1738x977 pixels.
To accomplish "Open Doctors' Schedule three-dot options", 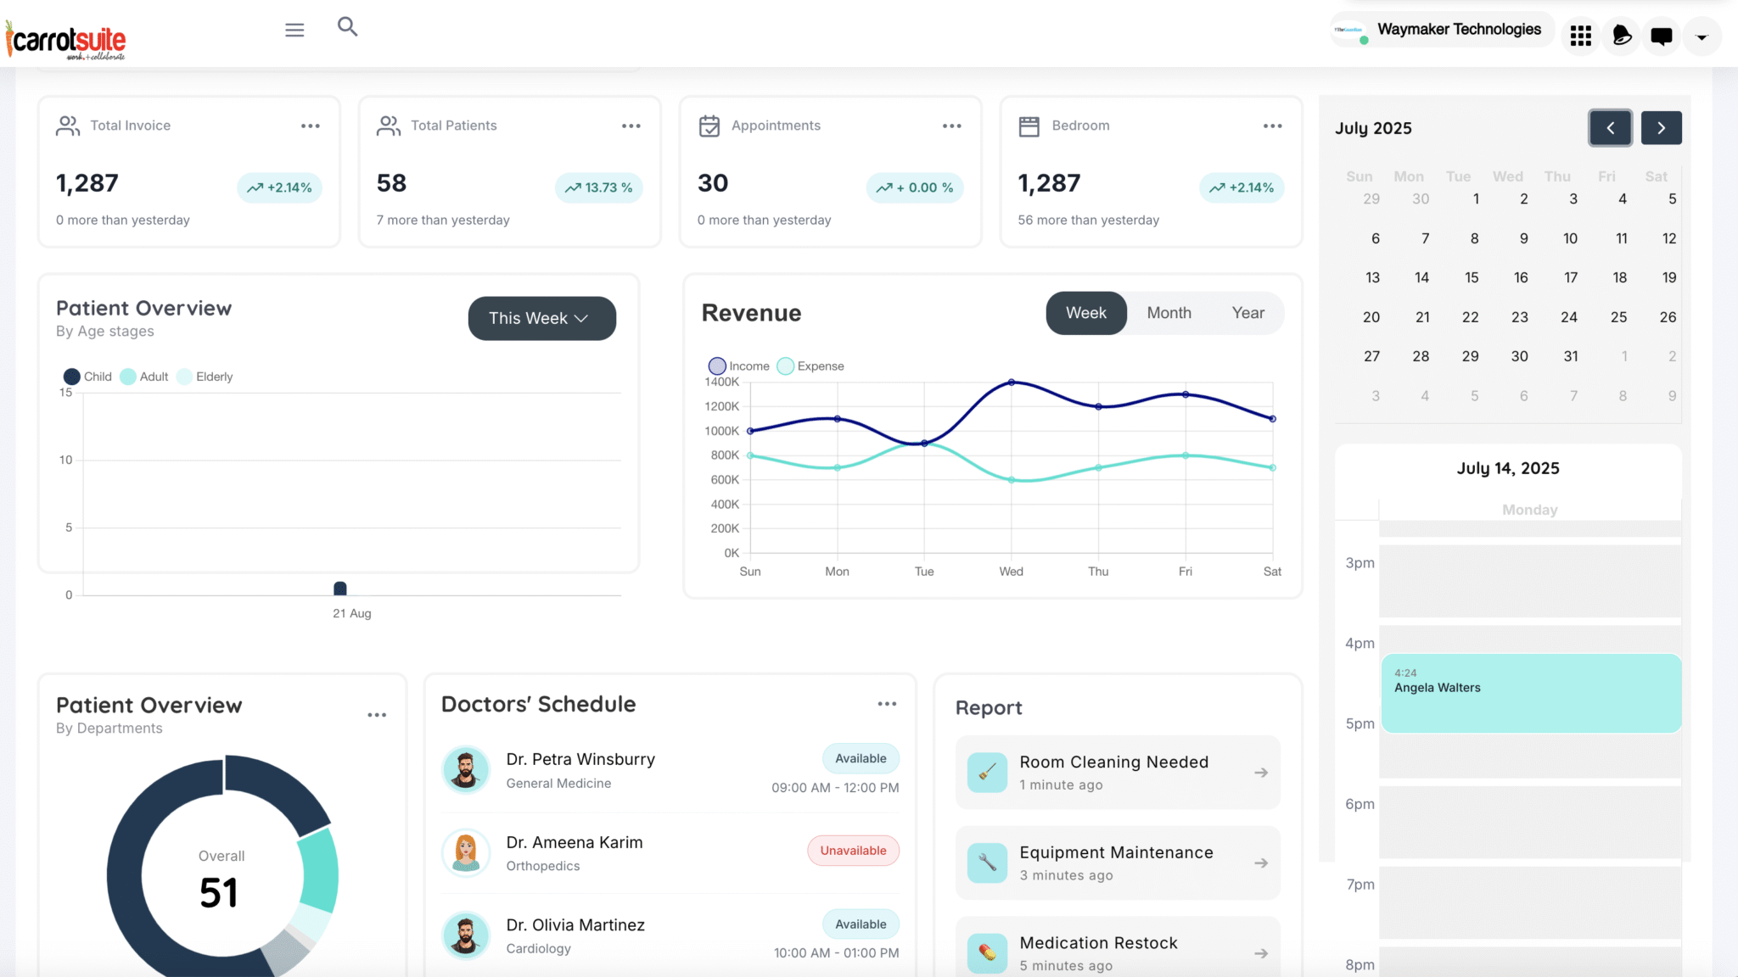I will click(x=887, y=704).
